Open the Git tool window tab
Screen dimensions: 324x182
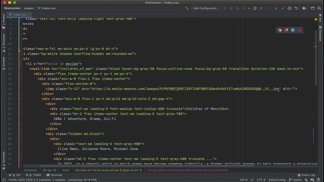(x=15, y=175)
